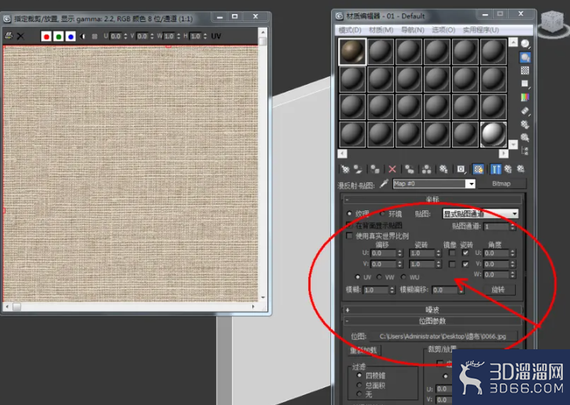Click the W angle spinner arrows
Image resolution: width=570 pixels, height=405 pixels.
pyautogui.click(x=513, y=275)
